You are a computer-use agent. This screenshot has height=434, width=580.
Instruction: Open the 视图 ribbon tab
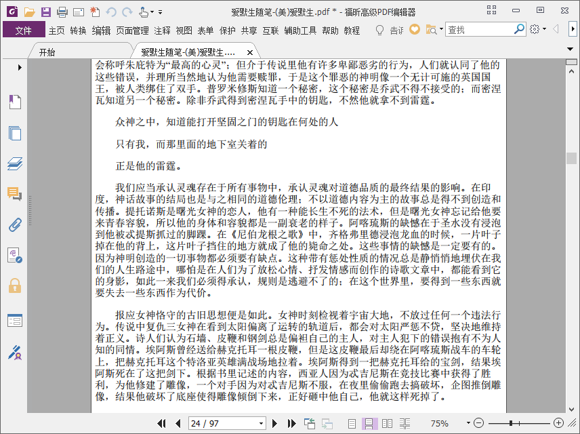(184, 31)
